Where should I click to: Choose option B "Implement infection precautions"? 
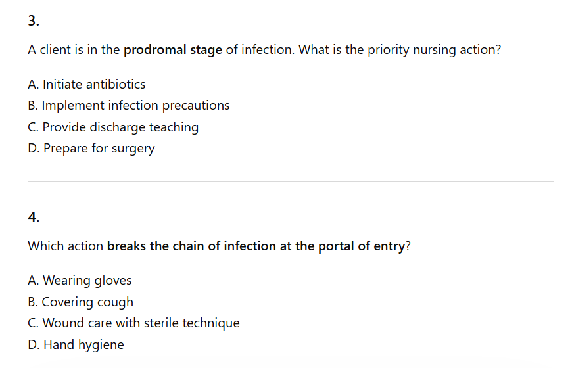129,105
